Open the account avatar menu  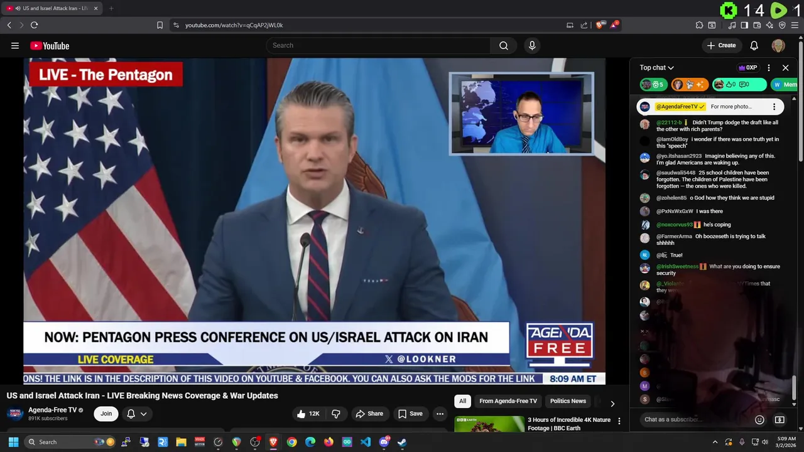coord(778,45)
